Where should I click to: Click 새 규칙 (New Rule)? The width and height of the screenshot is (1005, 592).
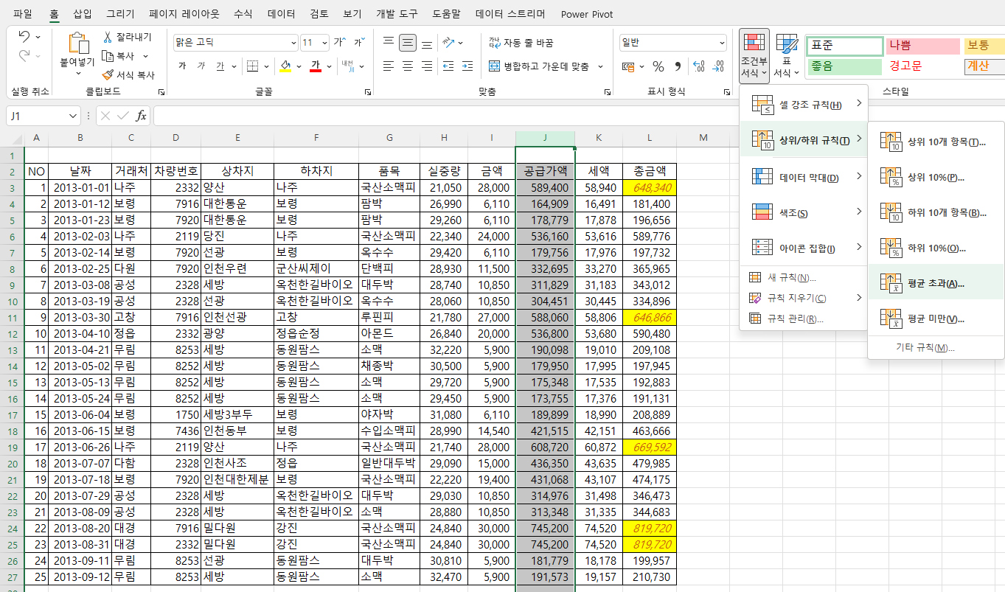tap(804, 277)
